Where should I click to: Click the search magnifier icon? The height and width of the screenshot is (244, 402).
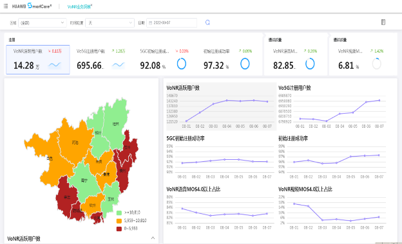[x=207, y=22]
